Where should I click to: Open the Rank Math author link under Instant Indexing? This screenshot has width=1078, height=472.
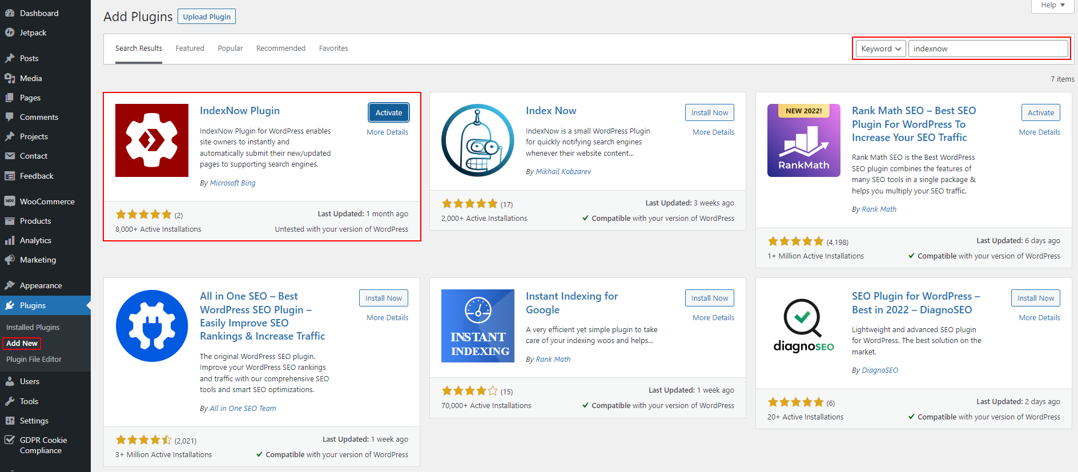click(x=553, y=359)
